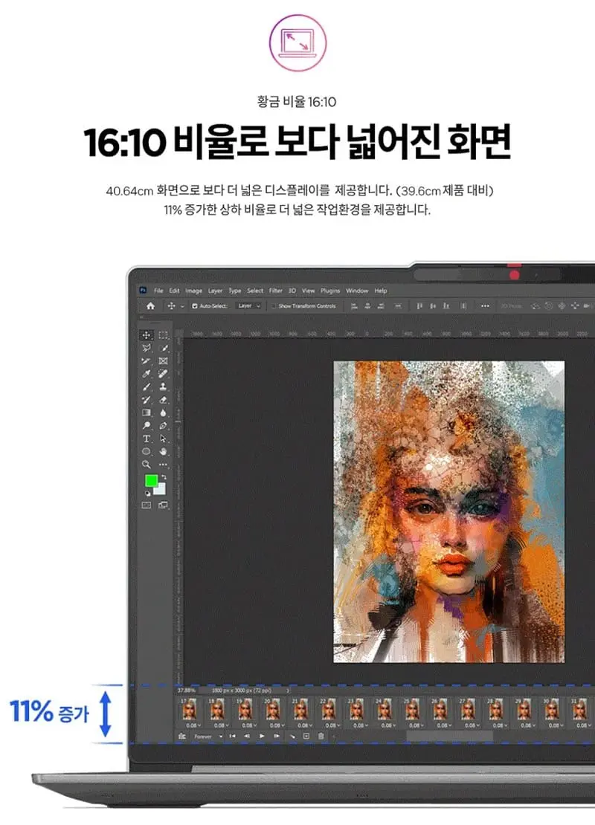The height and width of the screenshot is (825, 595).
Task: Select the Path Selection arrow tool
Action: 163,439
